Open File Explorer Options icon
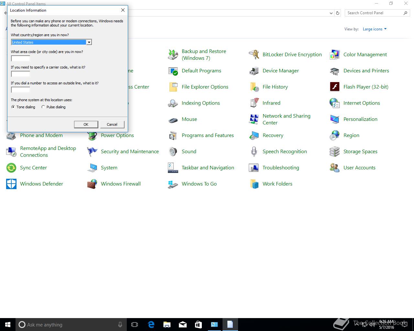The image size is (414, 331). (x=173, y=87)
